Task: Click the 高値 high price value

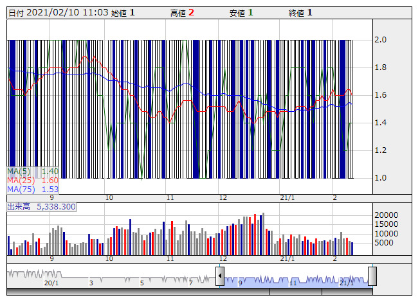Action: pyautogui.click(x=191, y=12)
